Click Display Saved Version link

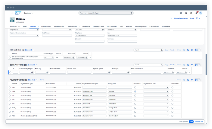point(181,18)
